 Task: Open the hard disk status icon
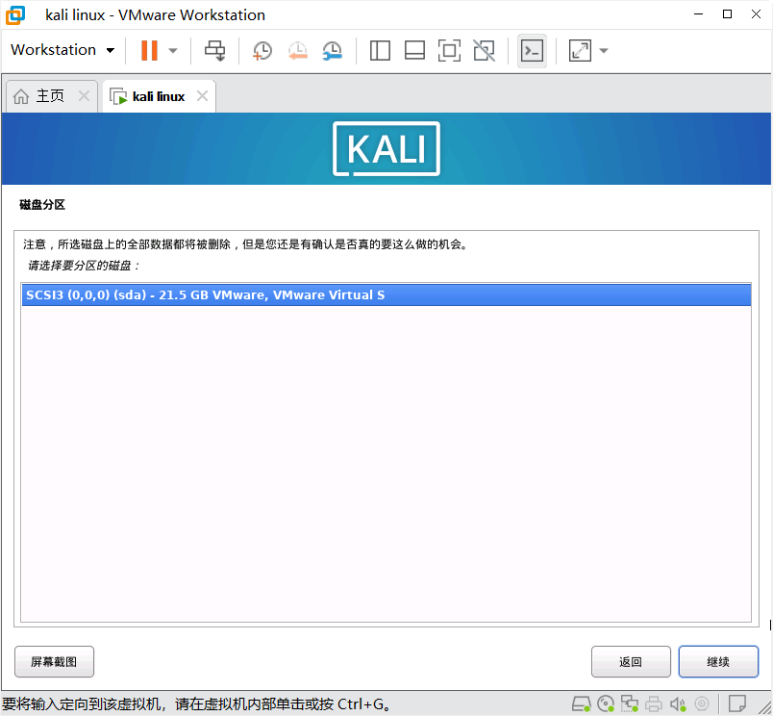click(x=582, y=703)
